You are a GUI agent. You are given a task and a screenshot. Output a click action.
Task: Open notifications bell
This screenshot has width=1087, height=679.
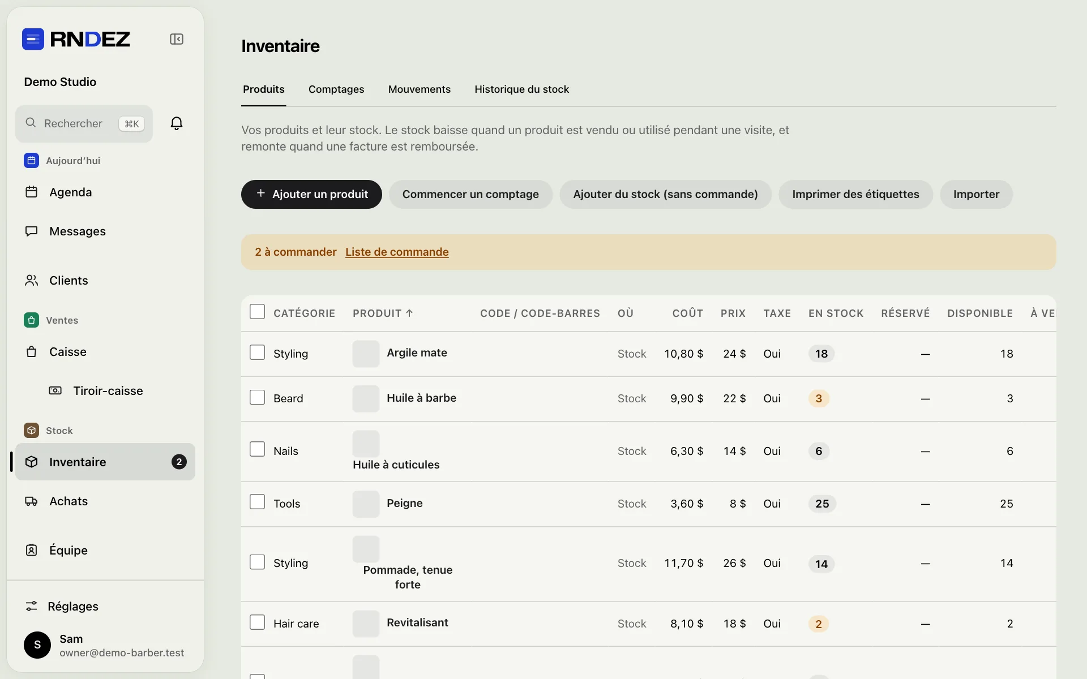[x=177, y=123]
